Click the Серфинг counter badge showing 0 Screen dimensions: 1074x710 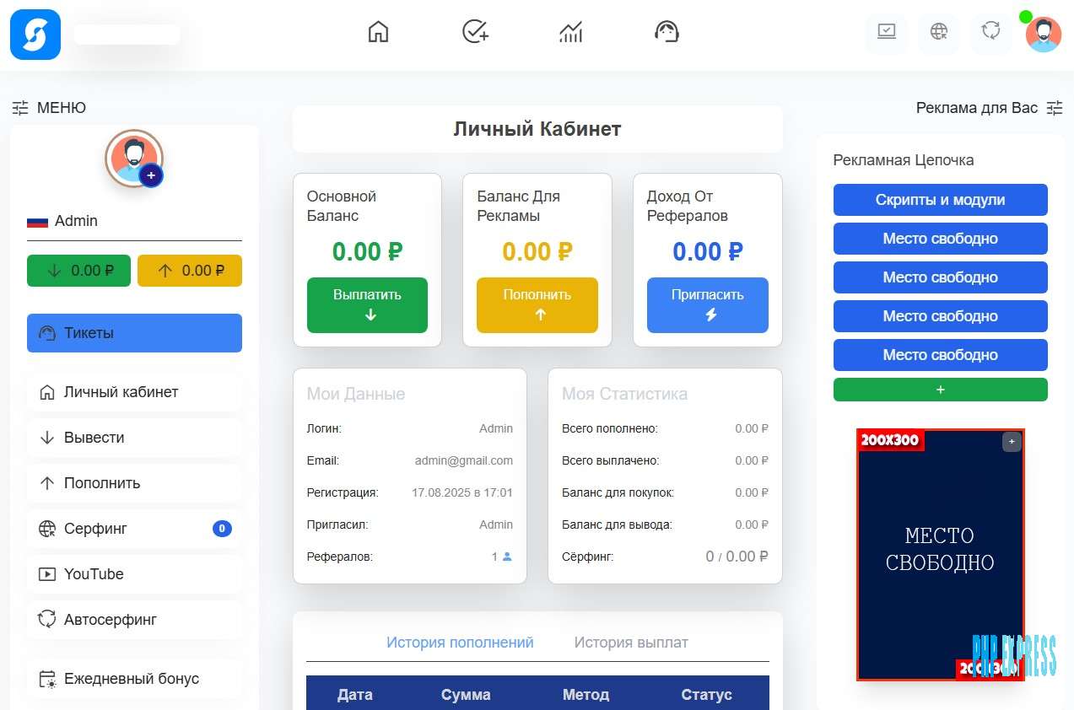click(x=222, y=529)
